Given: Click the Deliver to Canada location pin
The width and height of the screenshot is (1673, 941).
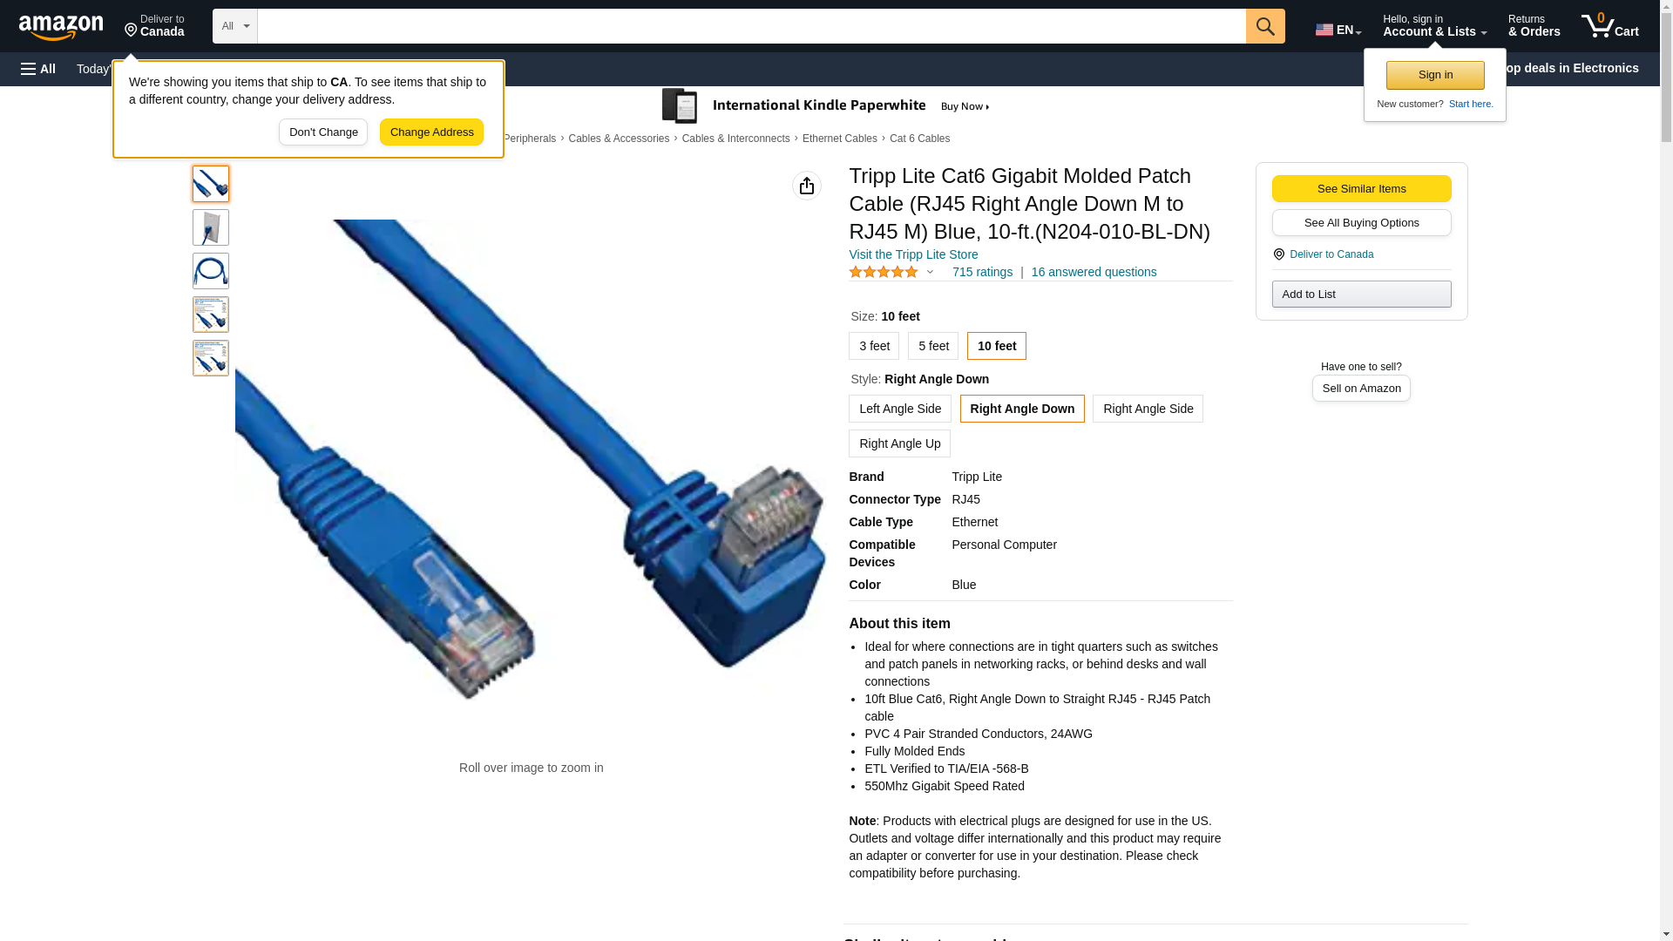Looking at the screenshot, I should [x=1278, y=254].
